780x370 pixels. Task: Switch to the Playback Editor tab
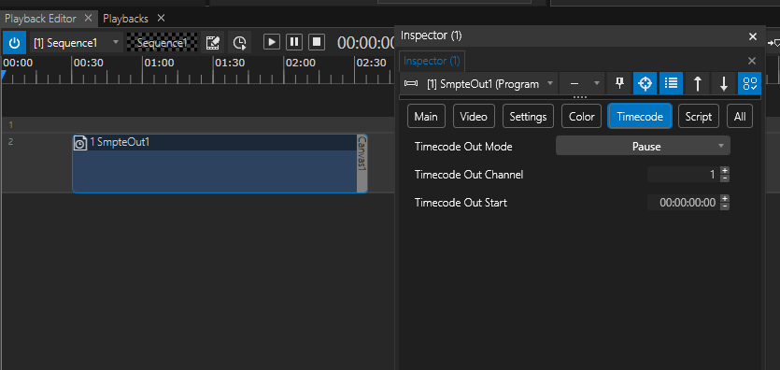41,19
